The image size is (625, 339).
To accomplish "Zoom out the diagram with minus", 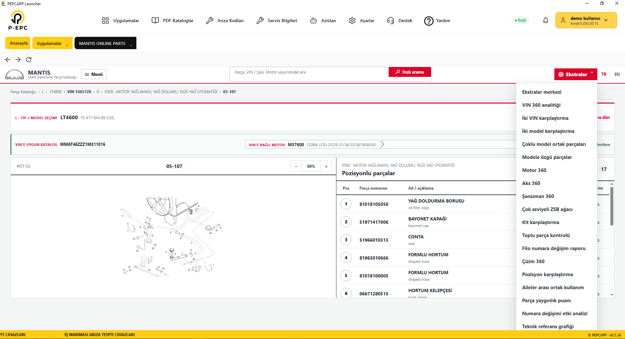I will pyautogui.click(x=296, y=166).
